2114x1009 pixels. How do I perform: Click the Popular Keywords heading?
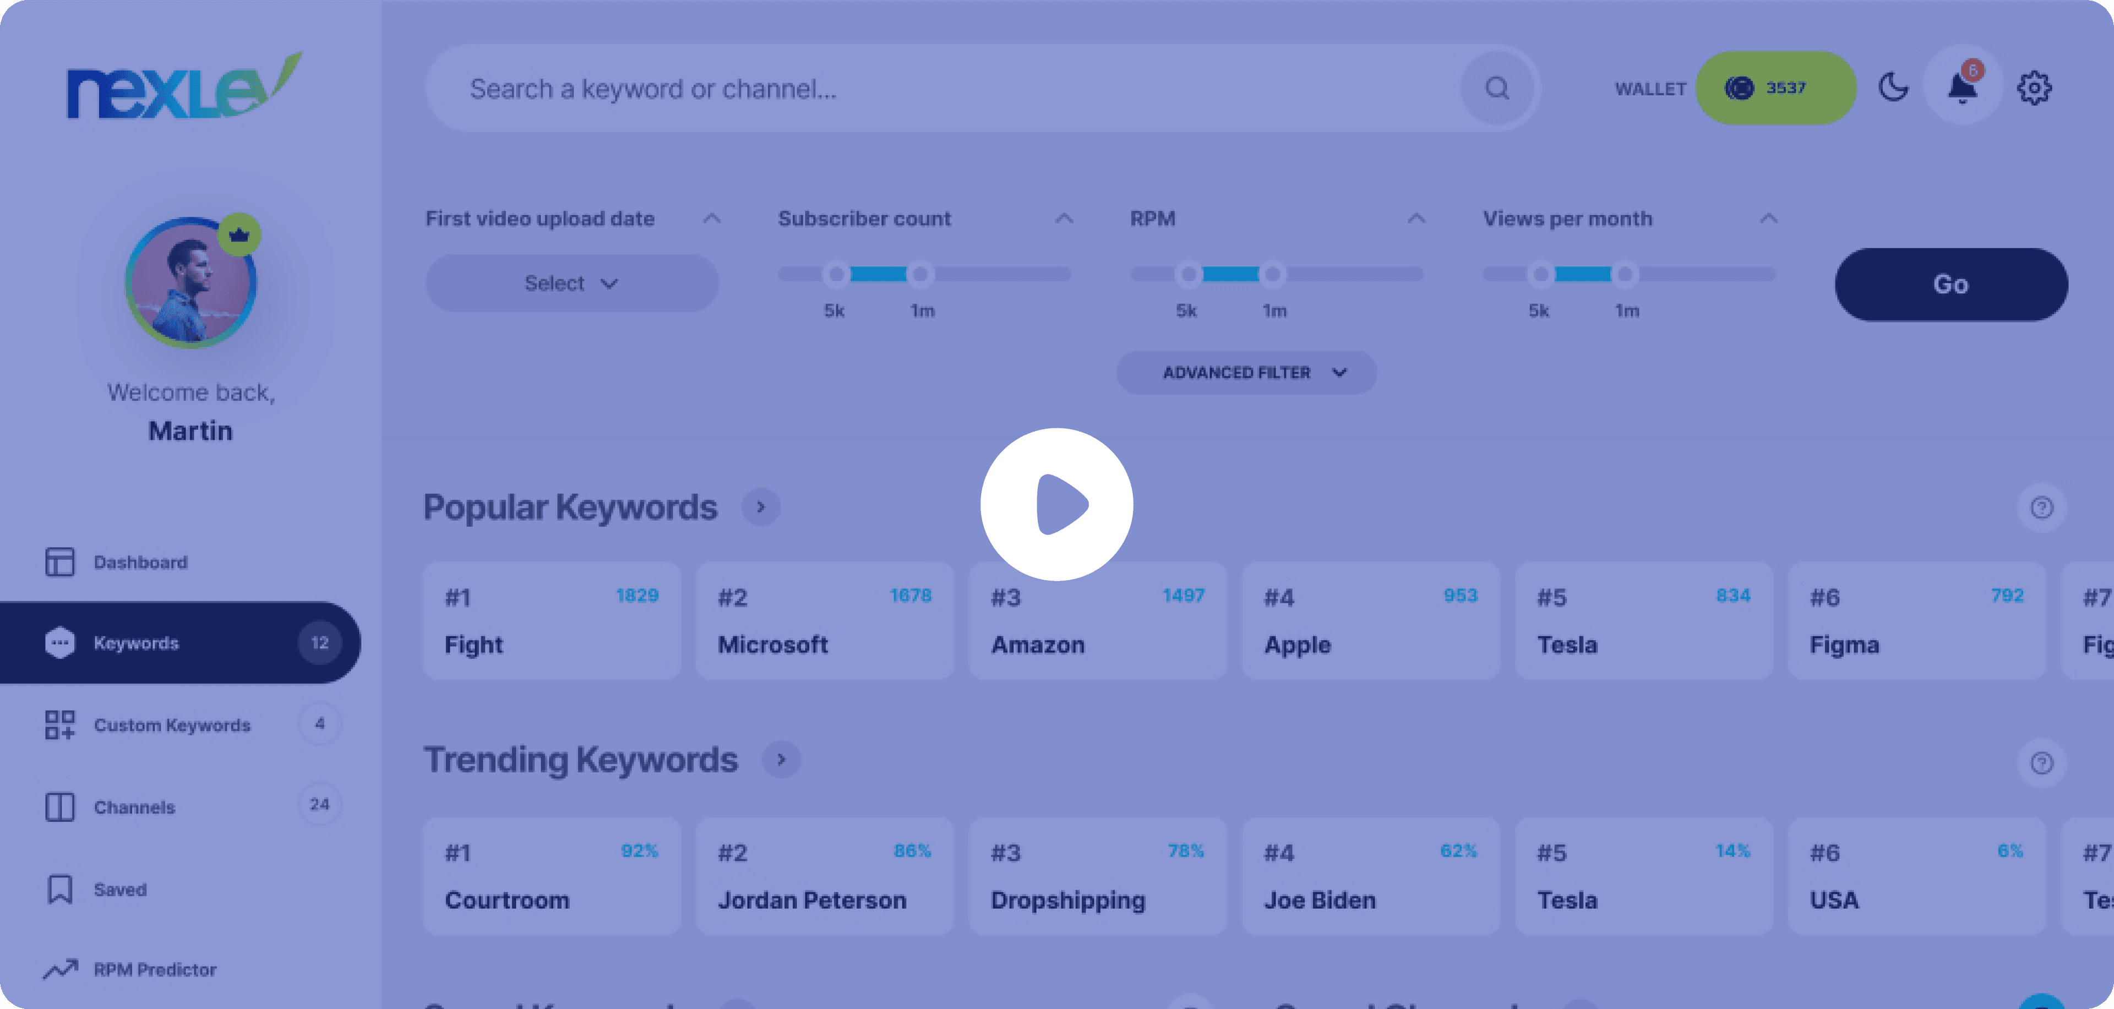[570, 507]
